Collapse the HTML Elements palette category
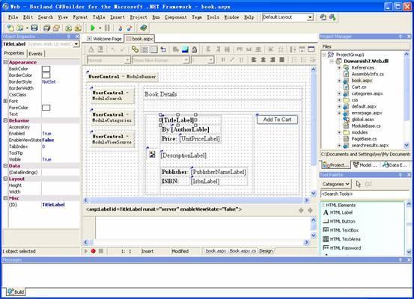 pos(323,205)
